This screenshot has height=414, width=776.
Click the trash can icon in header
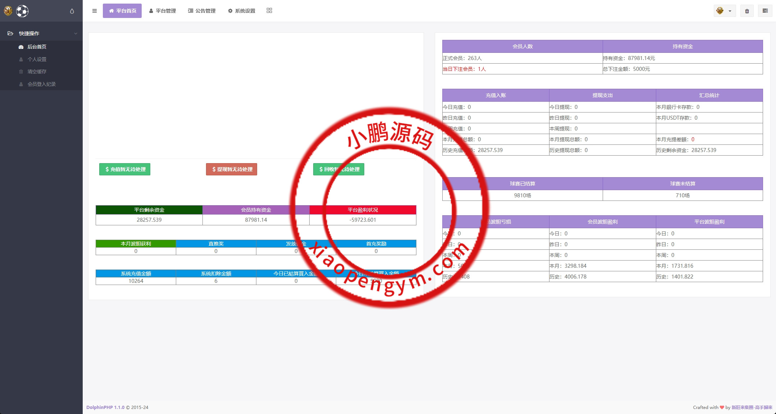747,11
